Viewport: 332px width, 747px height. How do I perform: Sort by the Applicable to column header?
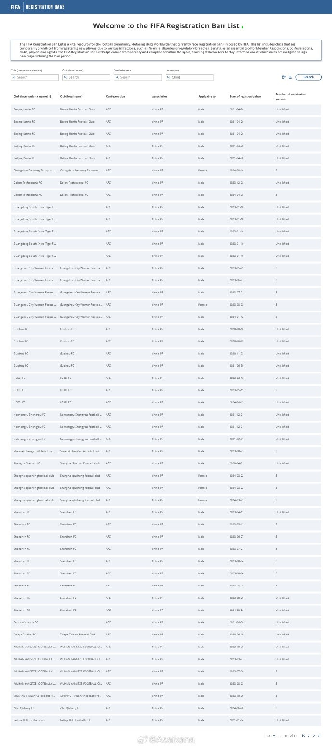[207, 97]
